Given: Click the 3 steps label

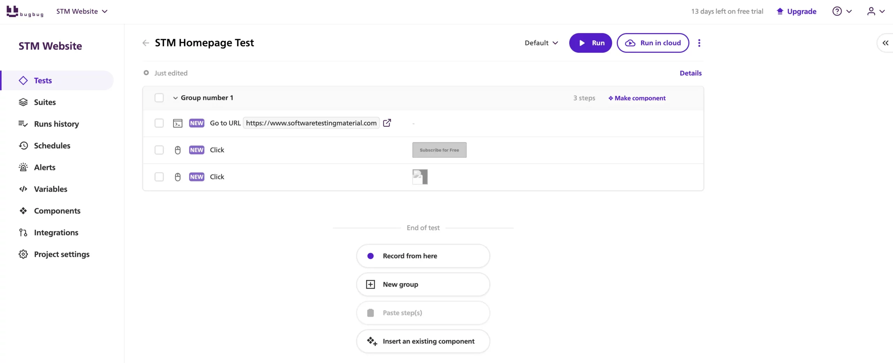Looking at the screenshot, I should [584, 98].
